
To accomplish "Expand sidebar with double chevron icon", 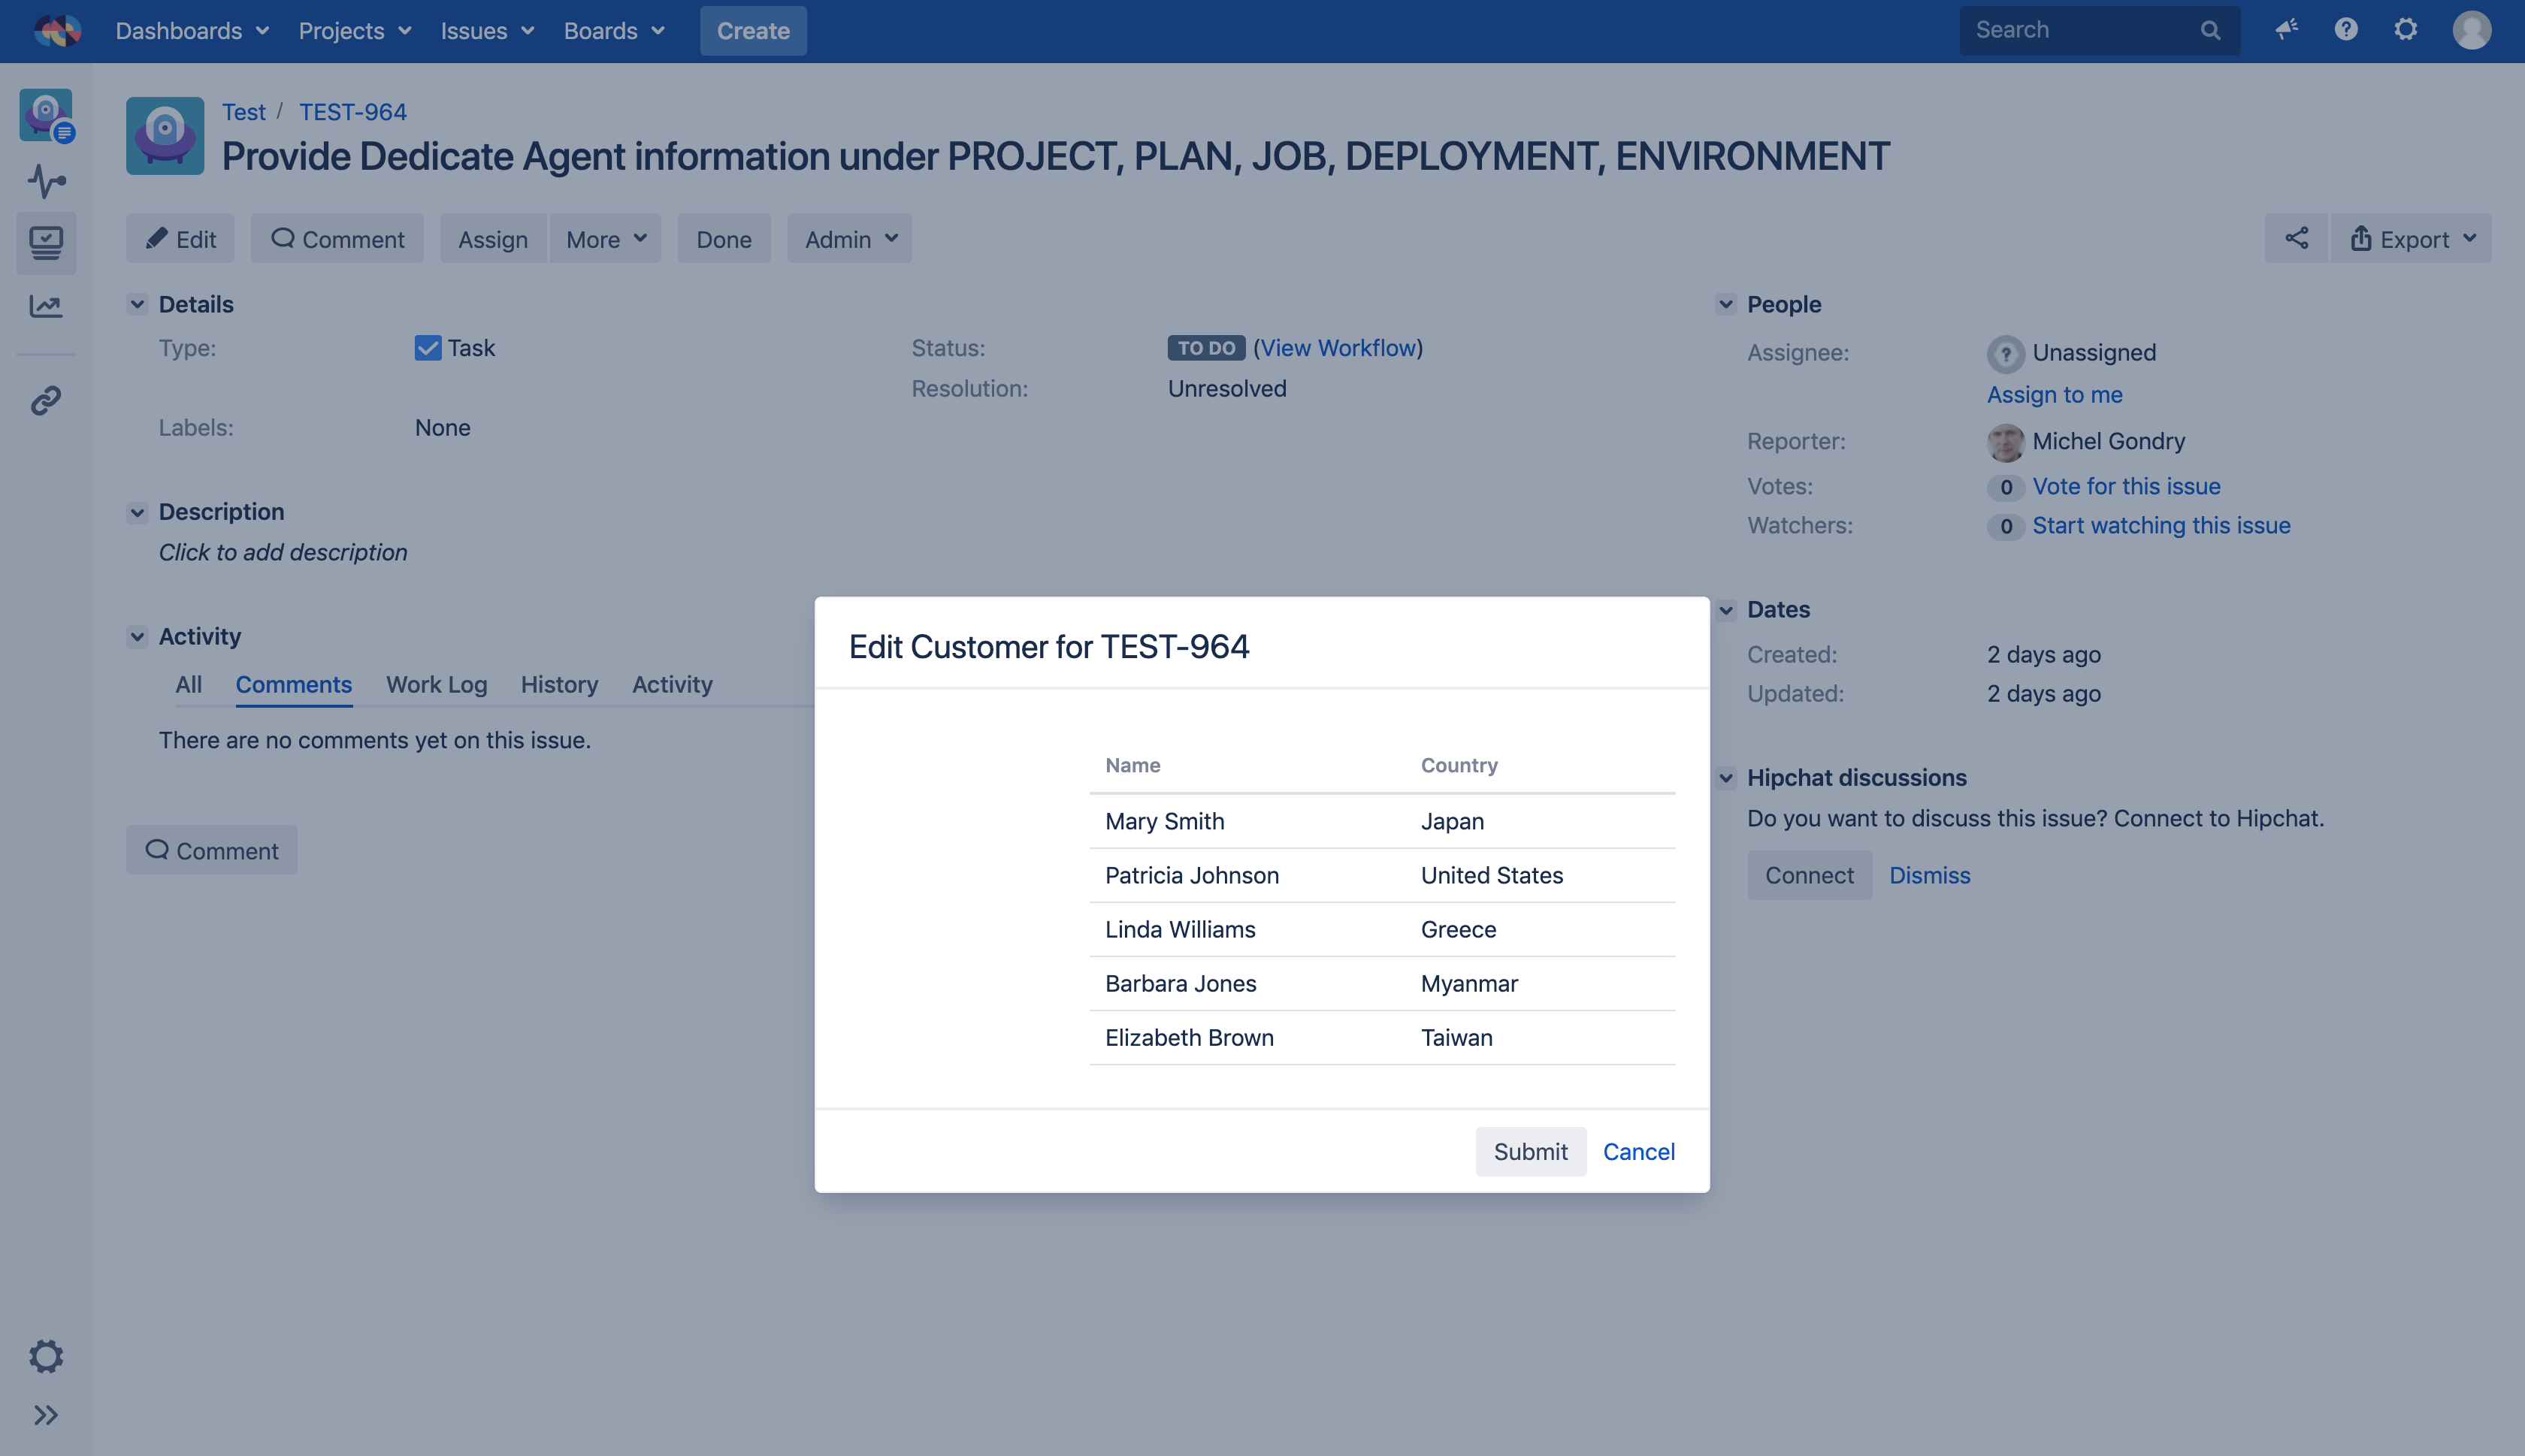I will point(46,1415).
